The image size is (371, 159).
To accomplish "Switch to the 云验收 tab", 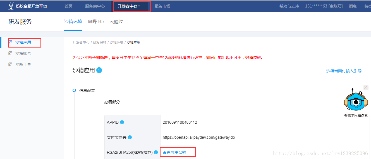I will tap(116, 21).
